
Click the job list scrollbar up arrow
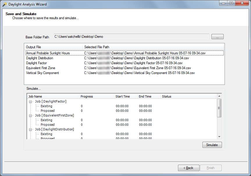pos(219,96)
